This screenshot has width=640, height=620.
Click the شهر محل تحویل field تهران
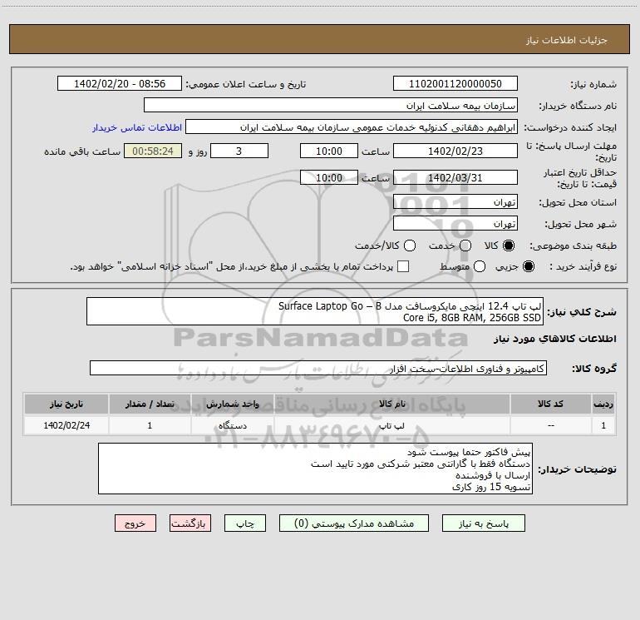pyautogui.click(x=455, y=223)
